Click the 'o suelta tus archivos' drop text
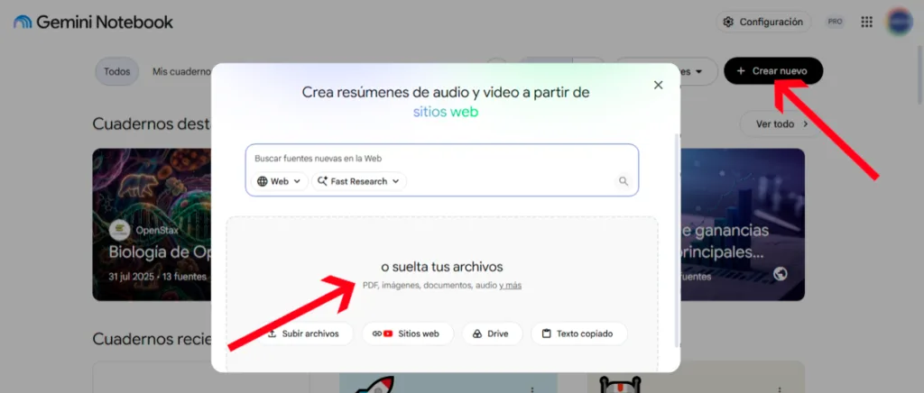This screenshot has height=393, width=924. pos(442,267)
